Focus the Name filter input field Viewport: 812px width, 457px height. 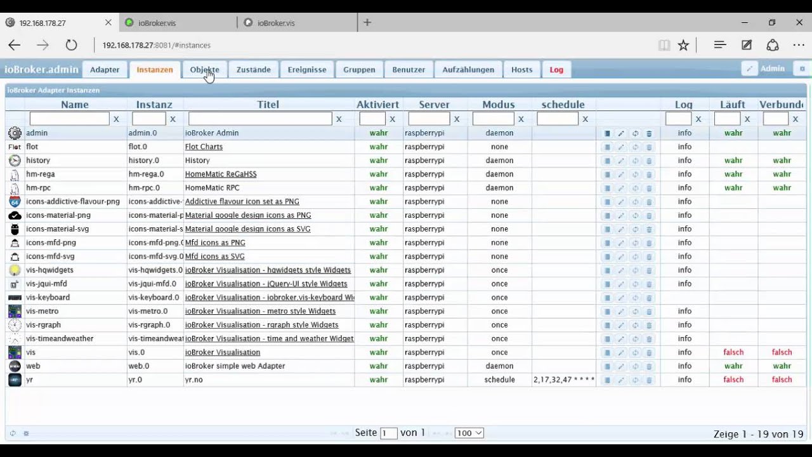point(69,119)
